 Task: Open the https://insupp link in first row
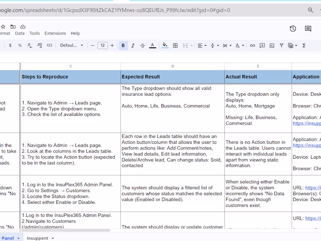click(x=307, y=123)
